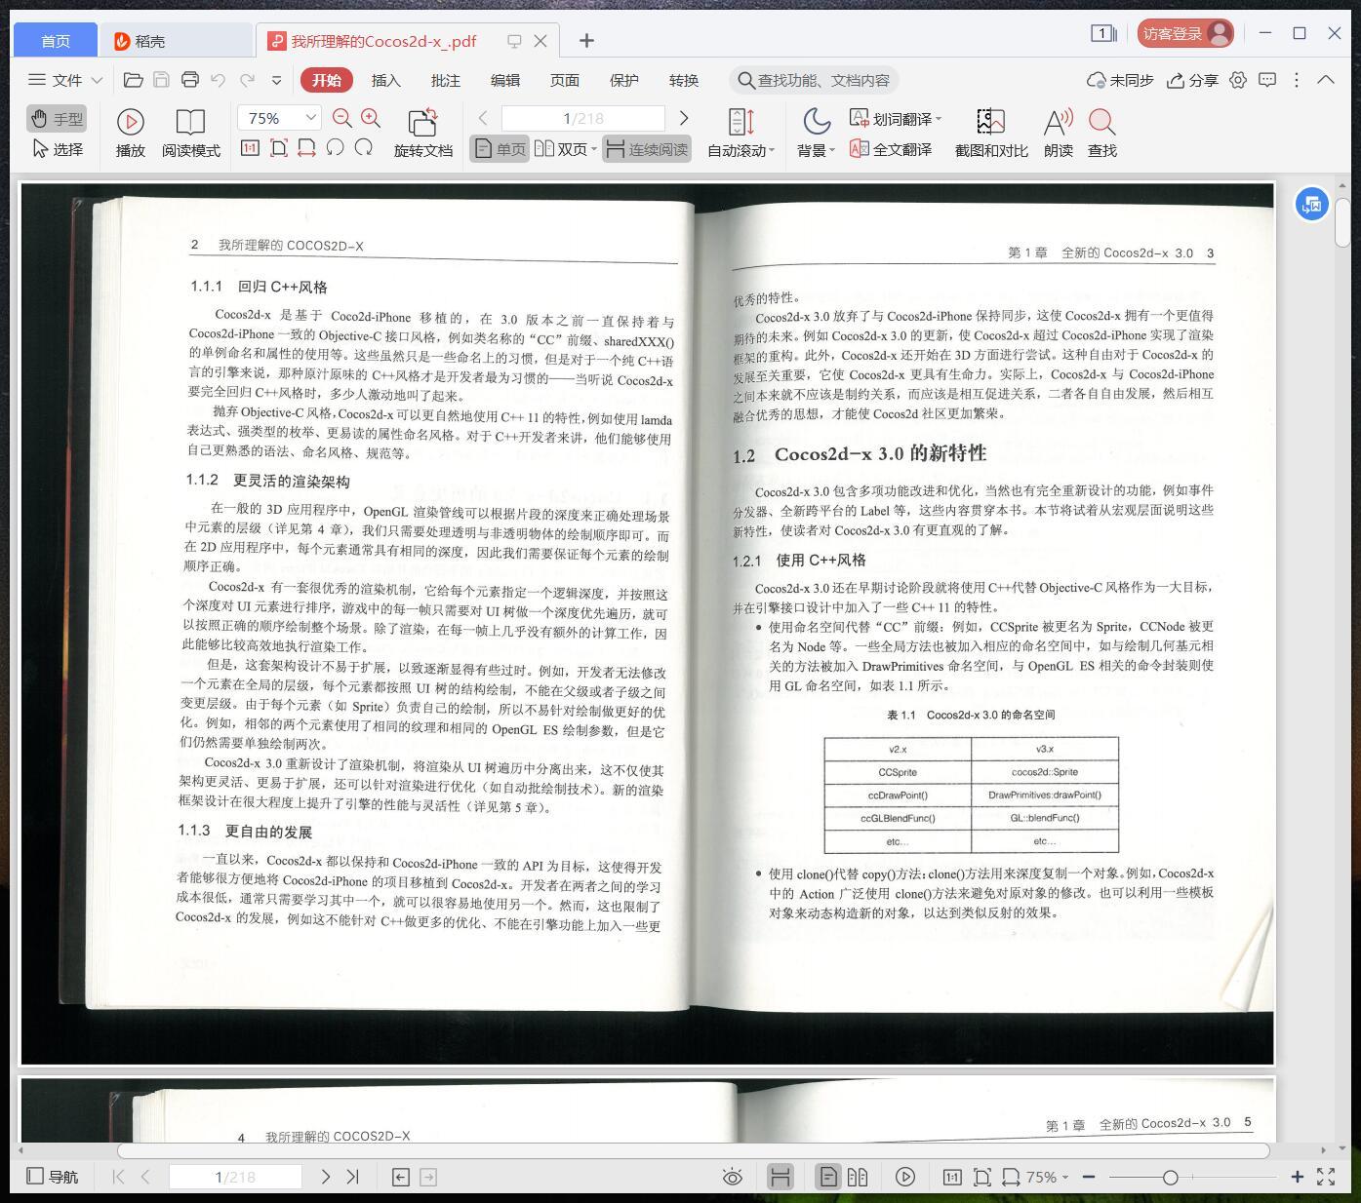1361x1203 pixels.
Task: Collapse the ribbon with the chevron
Action: [1325, 80]
